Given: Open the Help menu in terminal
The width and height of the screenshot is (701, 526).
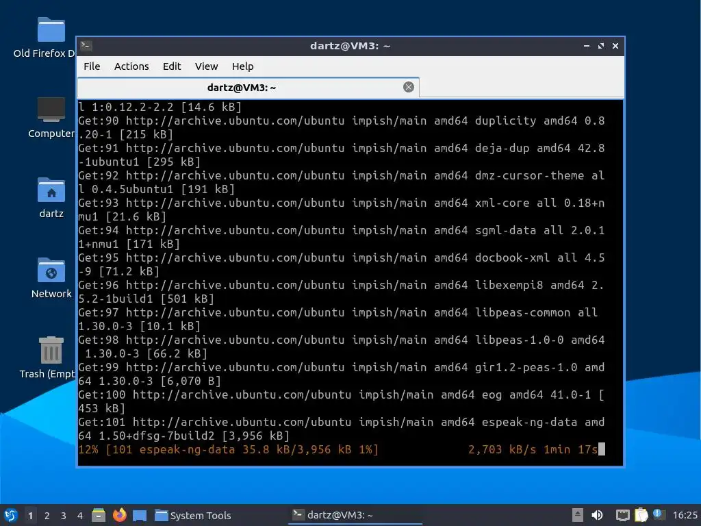Looking at the screenshot, I should (x=243, y=66).
